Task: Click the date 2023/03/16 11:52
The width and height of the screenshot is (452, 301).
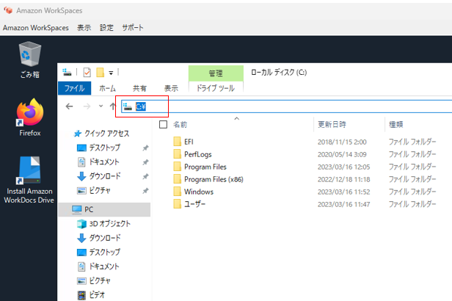Action: pyautogui.click(x=343, y=192)
